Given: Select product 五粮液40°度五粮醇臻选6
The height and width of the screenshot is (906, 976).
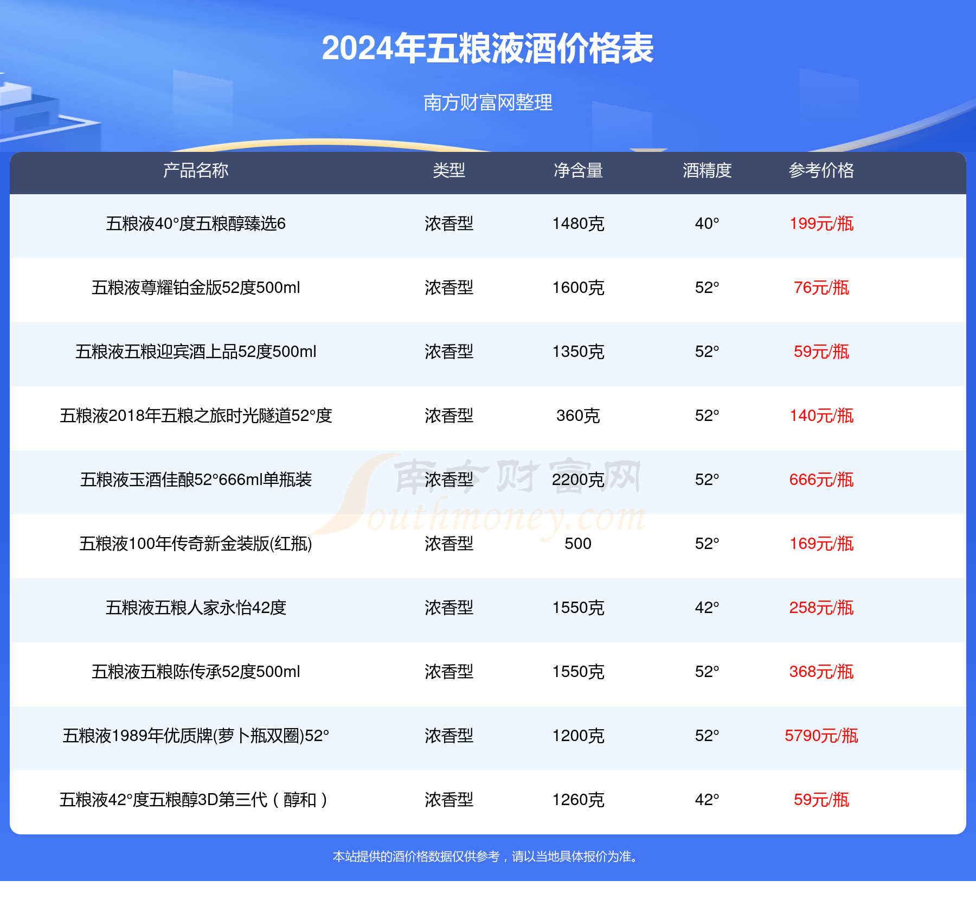Looking at the screenshot, I should point(196,224).
